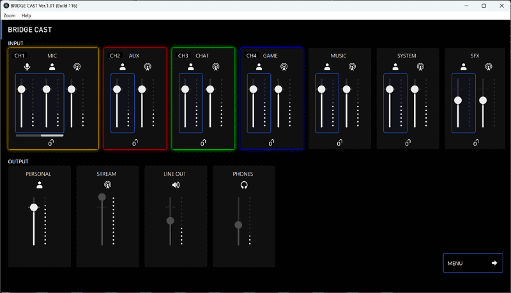The image size is (511, 293).
Task: Click the CH1 MIC microphone fader knob
Action: 22,89
